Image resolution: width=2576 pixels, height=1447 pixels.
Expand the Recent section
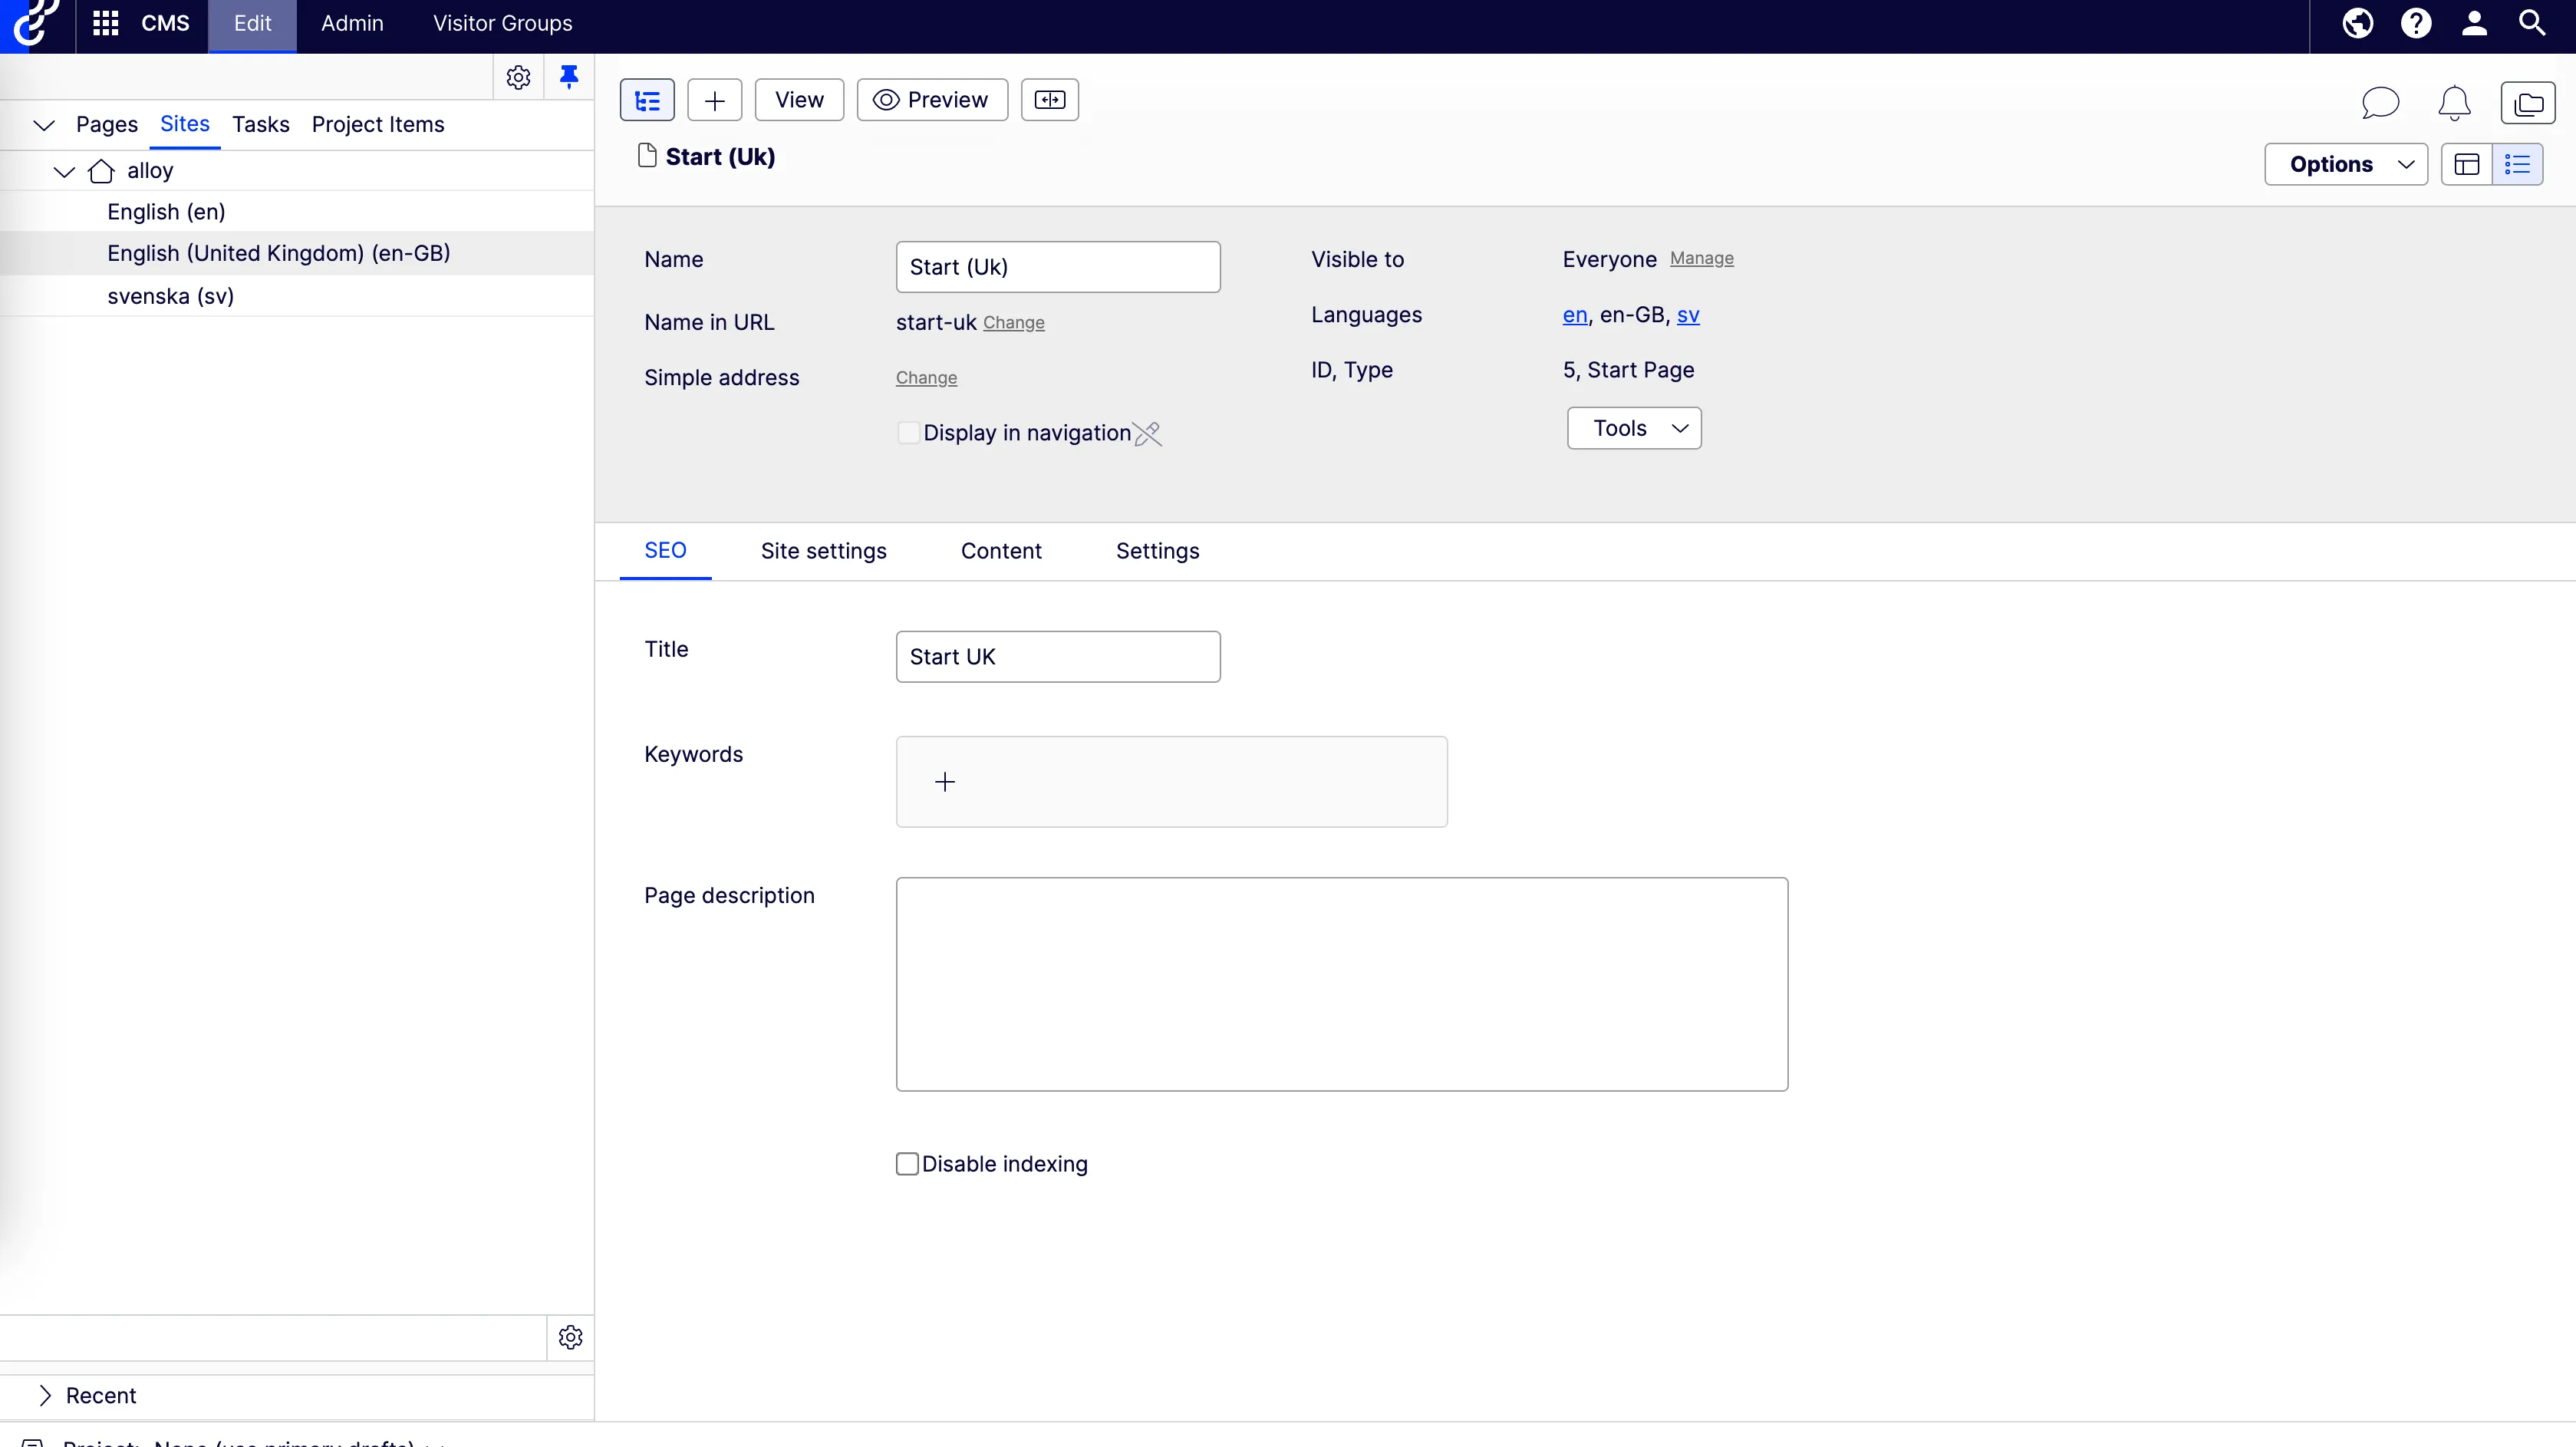[x=45, y=1395]
